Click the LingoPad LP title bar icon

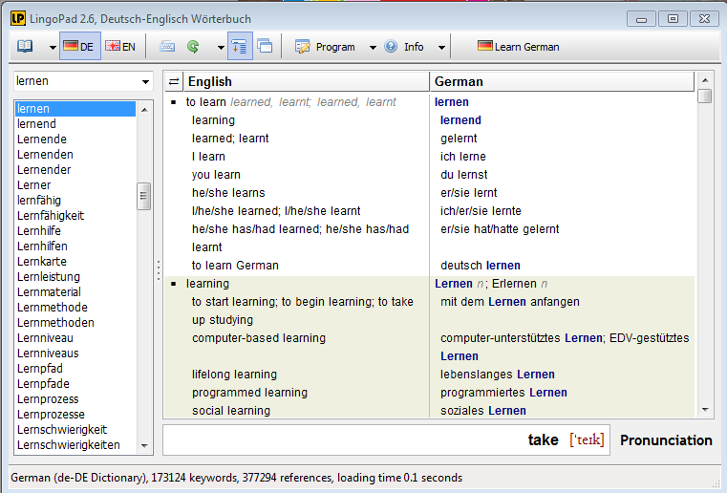[18, 18]
